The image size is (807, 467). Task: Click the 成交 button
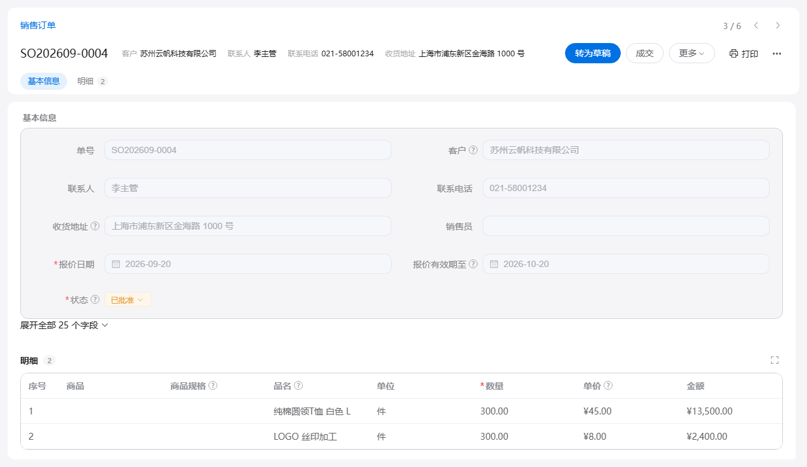point(645,53)
